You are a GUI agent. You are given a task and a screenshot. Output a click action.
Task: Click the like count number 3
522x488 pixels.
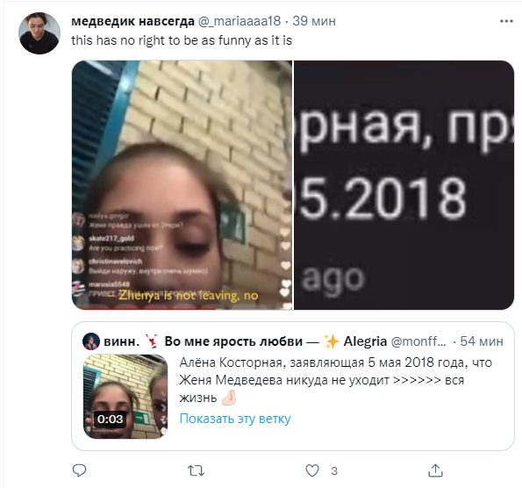click(x=334, y=471)
